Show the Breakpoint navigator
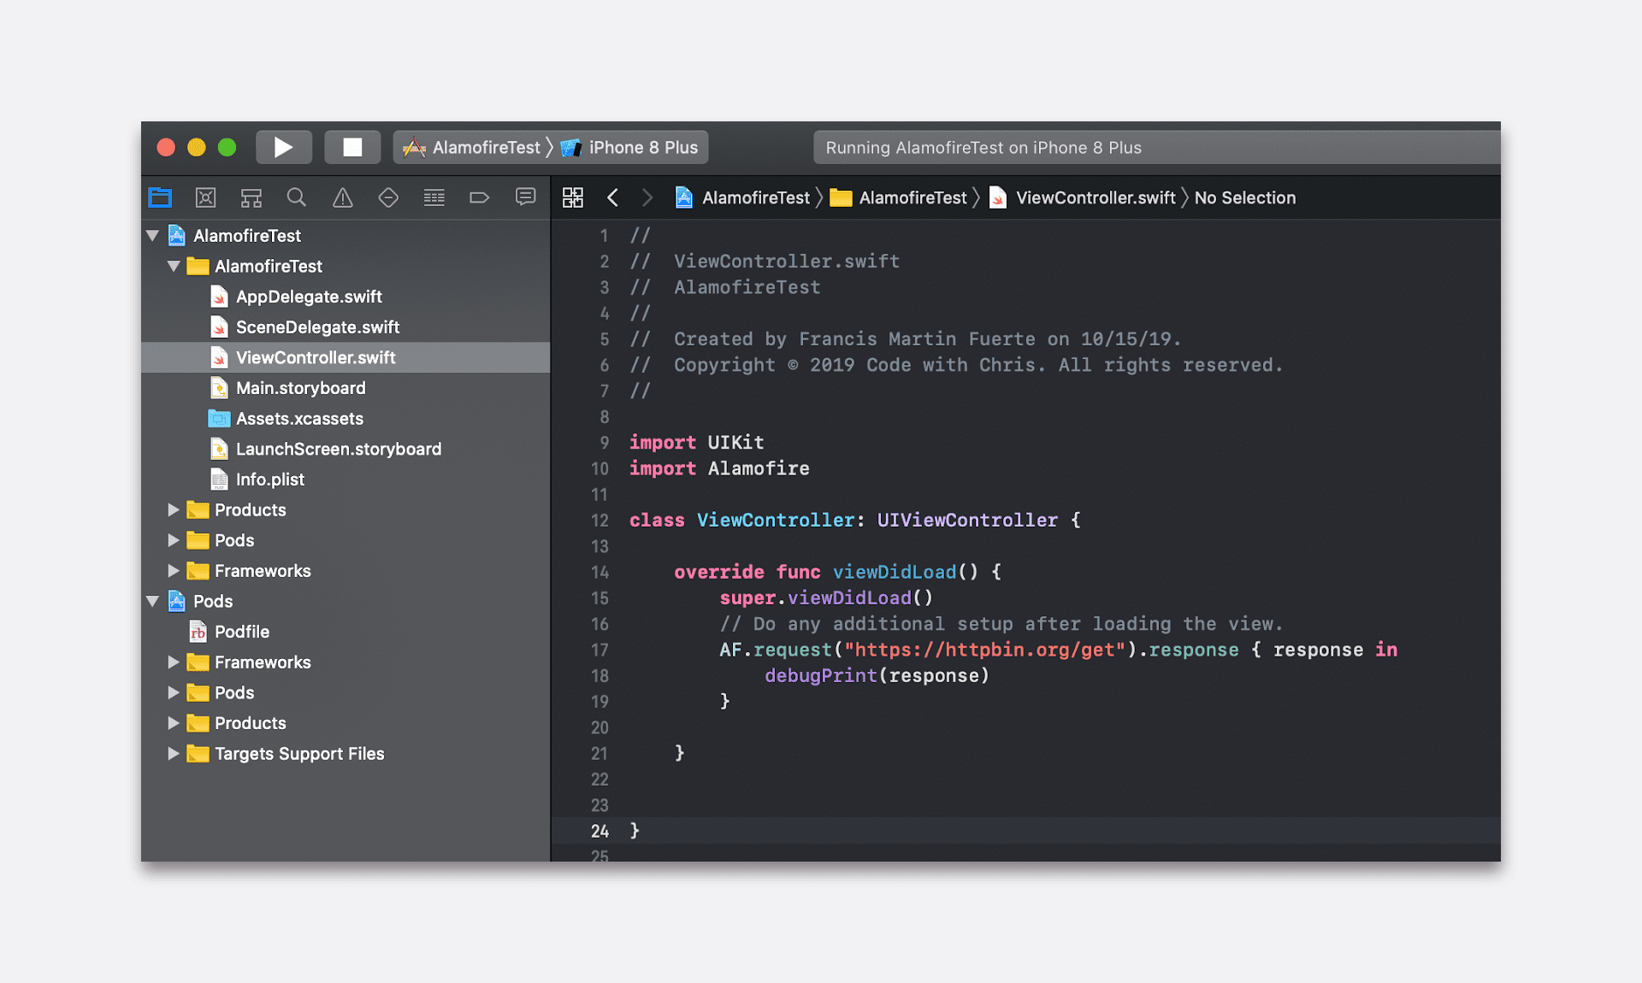 (479, 198)
